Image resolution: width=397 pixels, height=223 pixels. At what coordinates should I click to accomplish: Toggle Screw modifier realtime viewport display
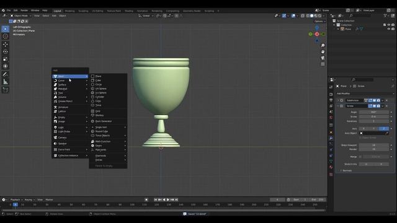click(374, 106)
